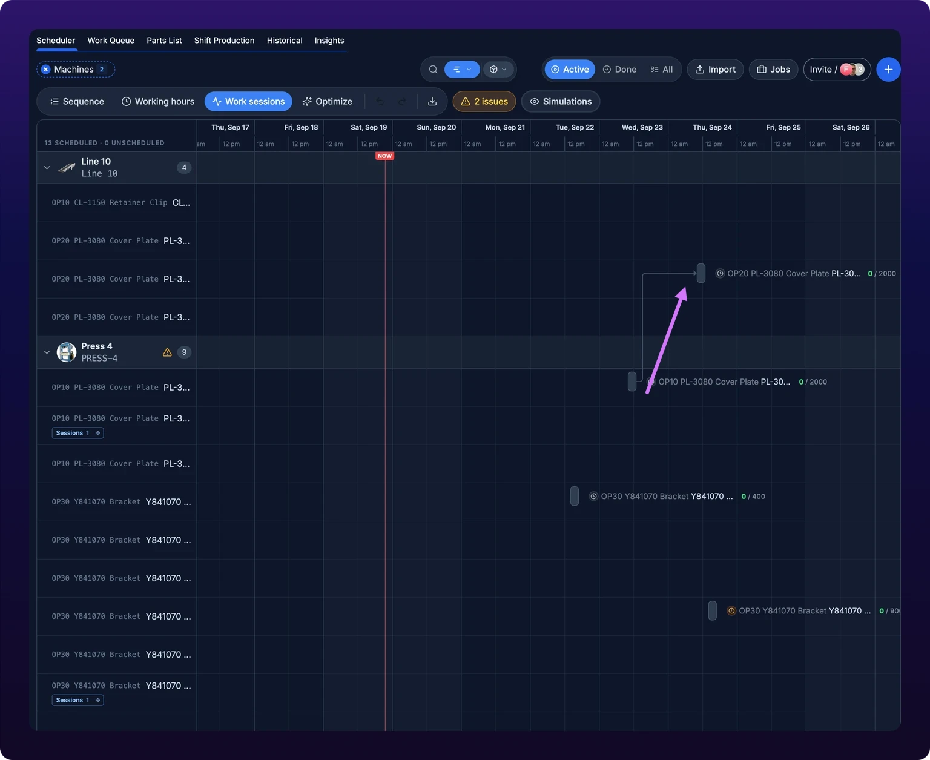Open Sessions 1 under OP30 Y841070 Bracket
This screenshot has width=930, height=760.
77,700
